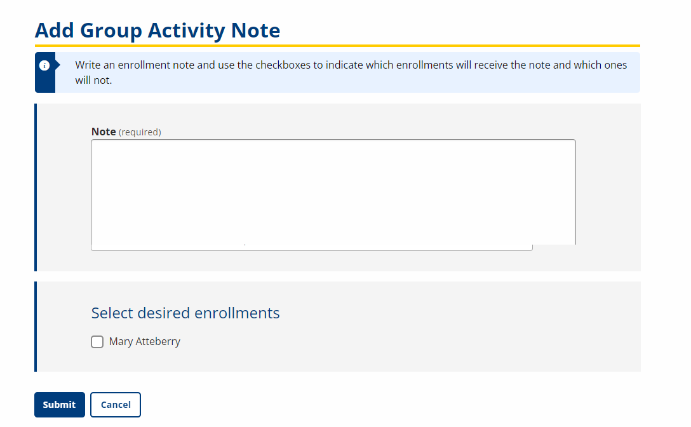Click the Add Group Activity Note heading

158,30
